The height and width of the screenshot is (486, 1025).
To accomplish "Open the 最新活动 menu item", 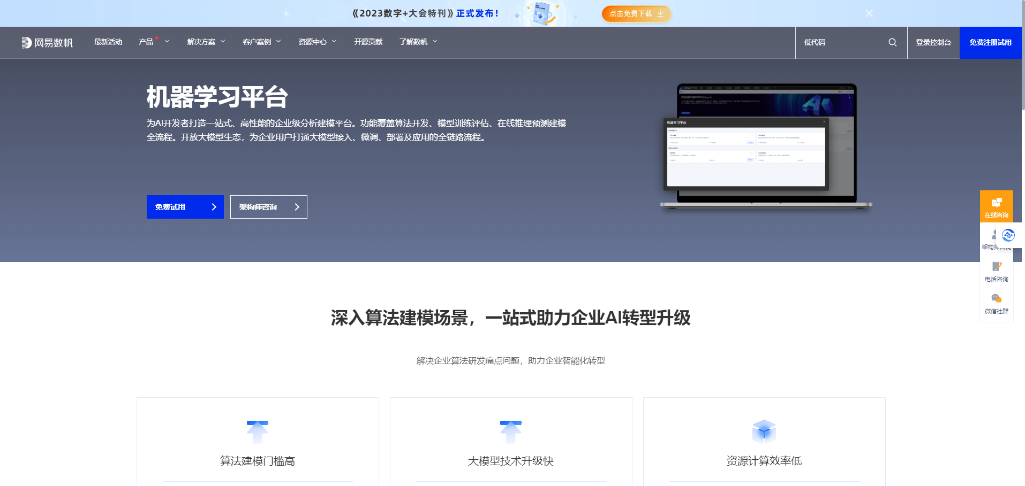I will pos(108,42).
